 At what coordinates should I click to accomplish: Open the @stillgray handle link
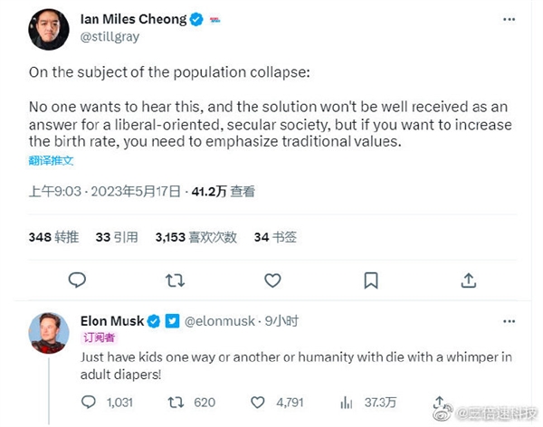point(110,37)
